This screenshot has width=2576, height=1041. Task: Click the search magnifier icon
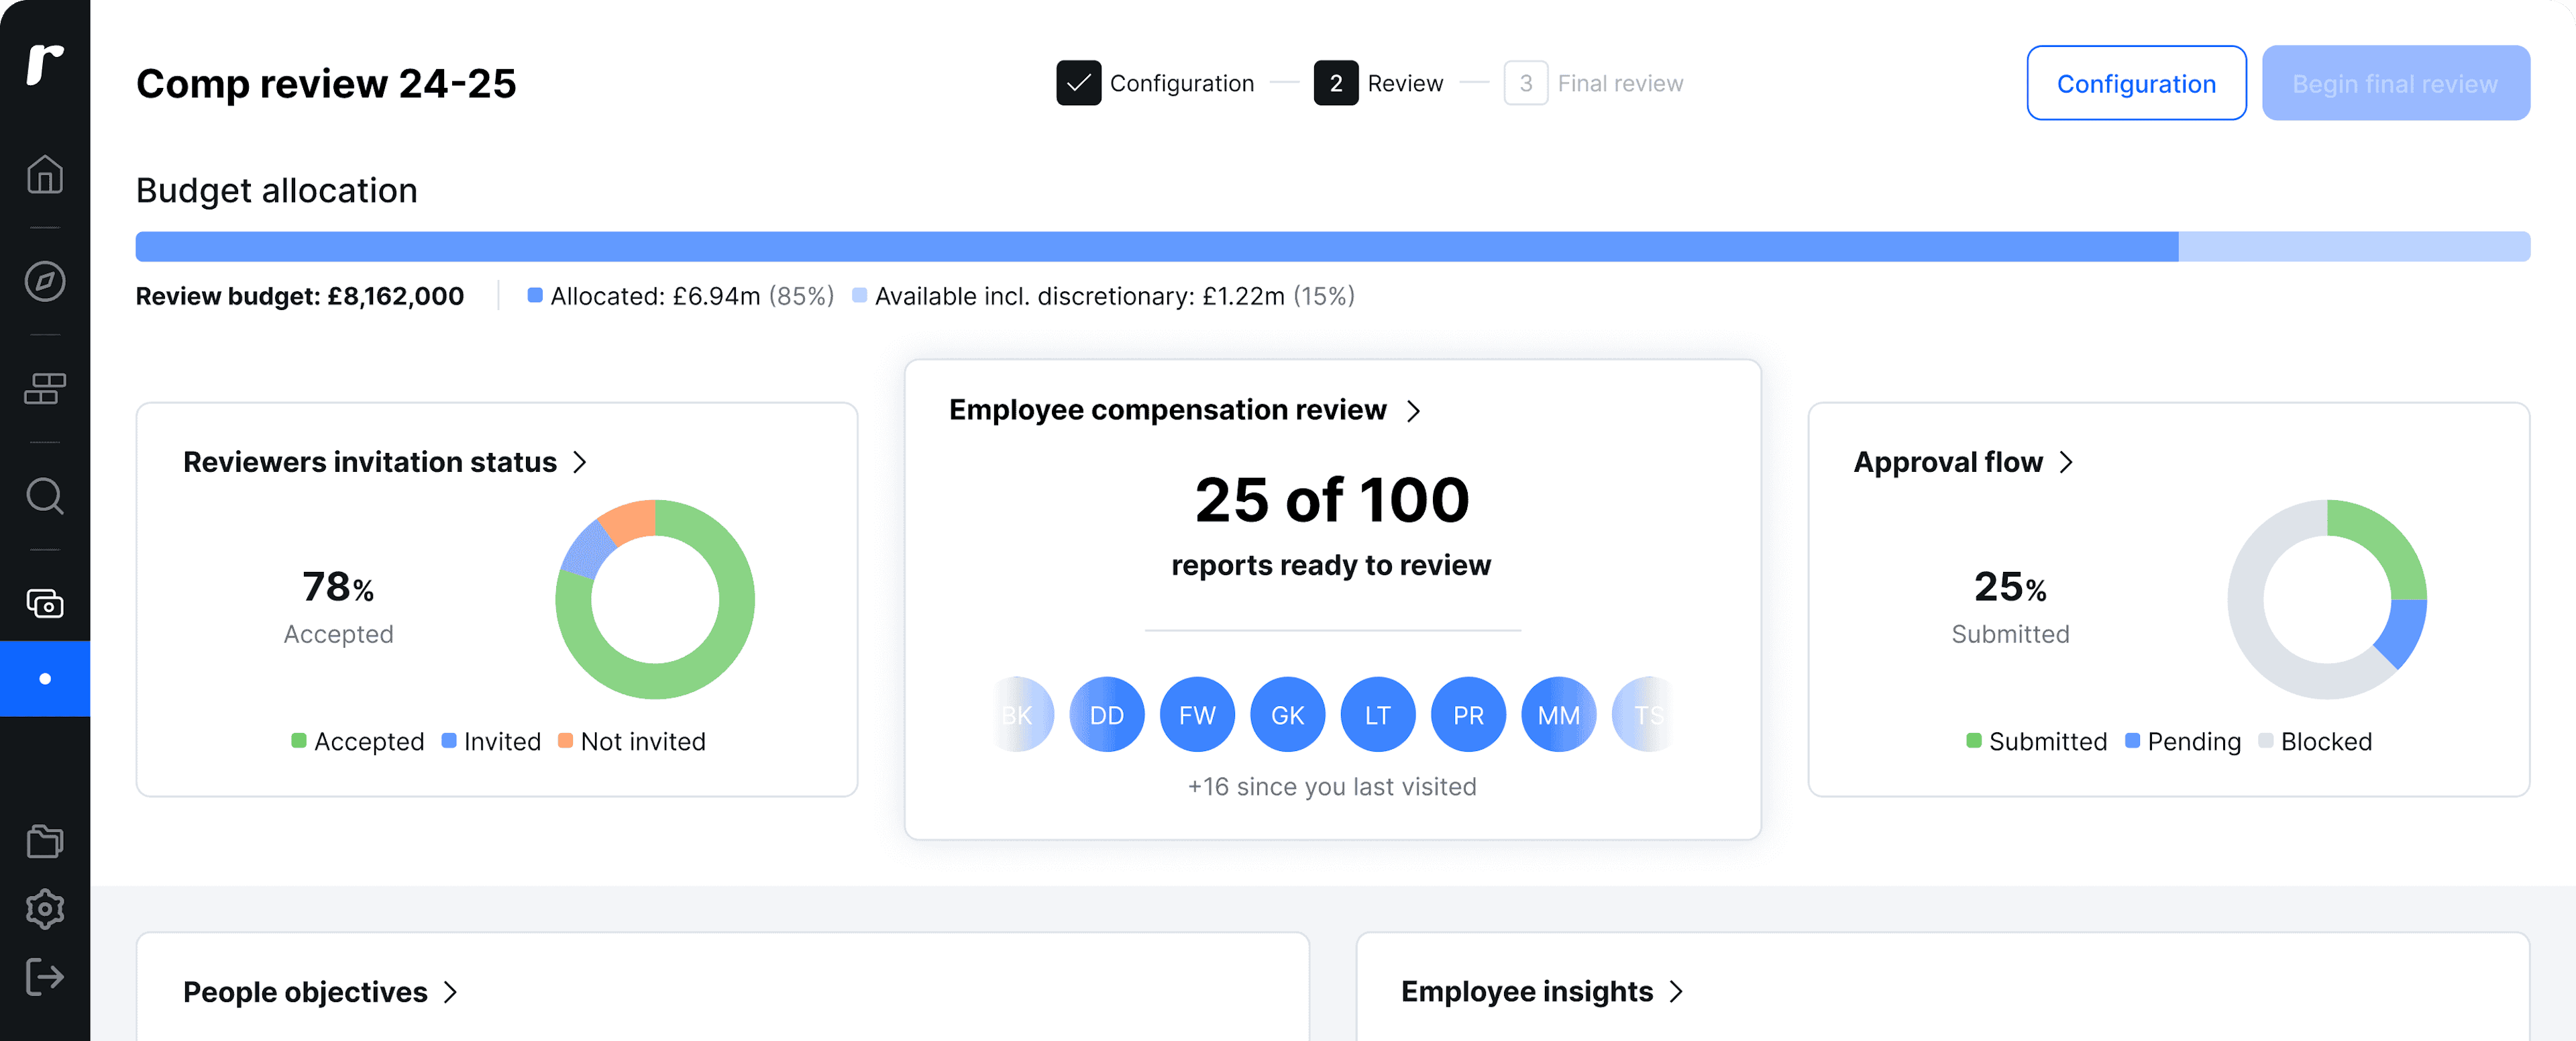45,495
